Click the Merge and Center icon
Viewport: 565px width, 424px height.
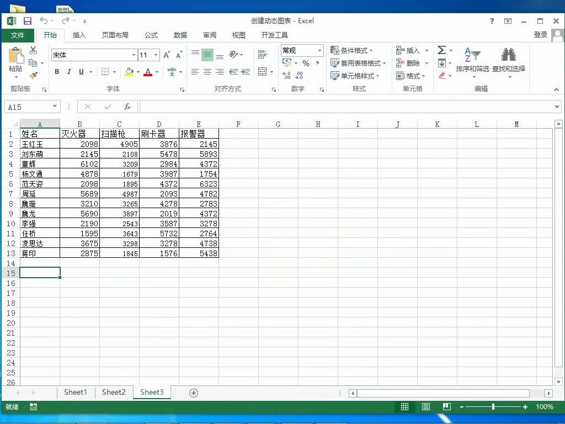[x=262, y=71]
